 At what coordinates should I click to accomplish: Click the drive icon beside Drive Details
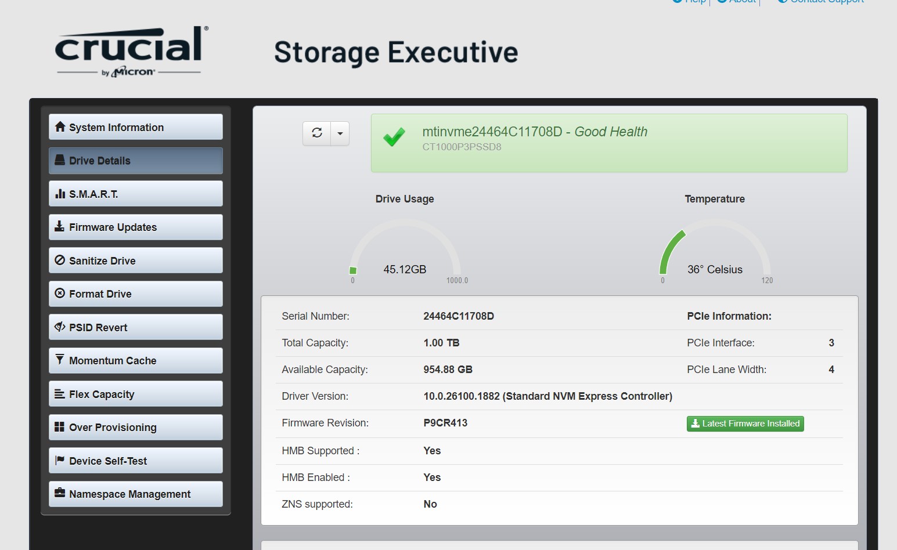[x=60, y=160]
